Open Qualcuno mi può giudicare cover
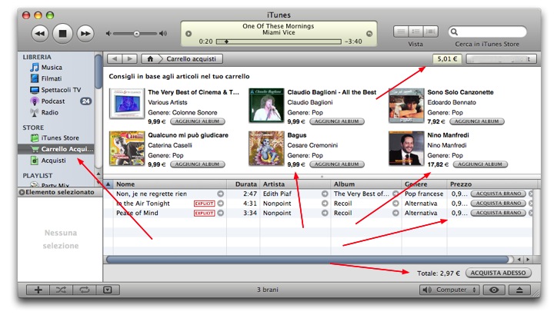The image size is (554, 318). pos(127,148)
